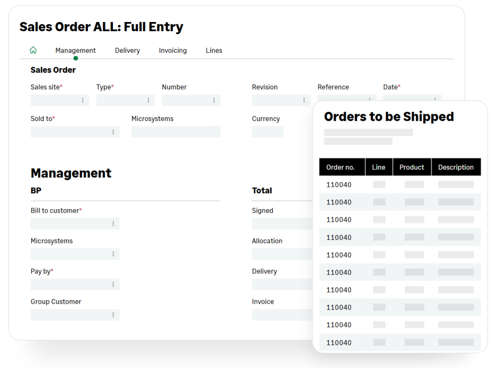
Task: Open Revision field options menu
Action: point(304,100)
